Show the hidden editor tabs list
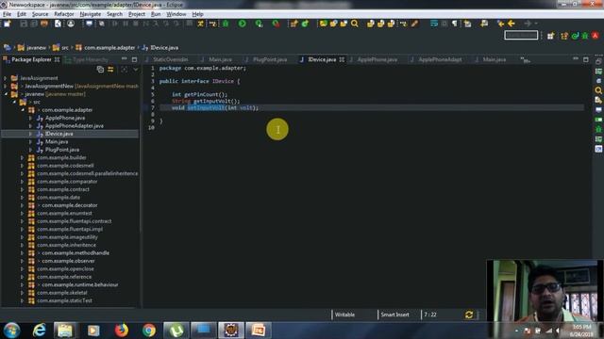Image resolution: width=604 pixels, height=339 pixels. (525, 59)
